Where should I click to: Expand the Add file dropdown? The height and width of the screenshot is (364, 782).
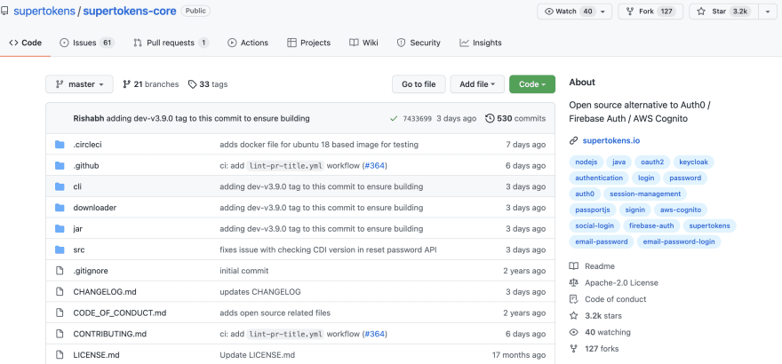point(477,84)
